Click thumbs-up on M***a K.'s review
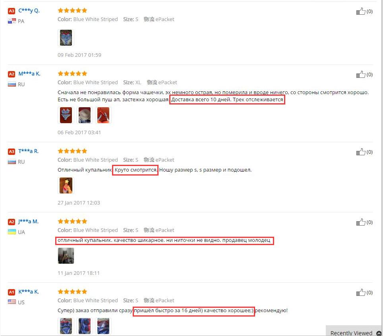 360,75
